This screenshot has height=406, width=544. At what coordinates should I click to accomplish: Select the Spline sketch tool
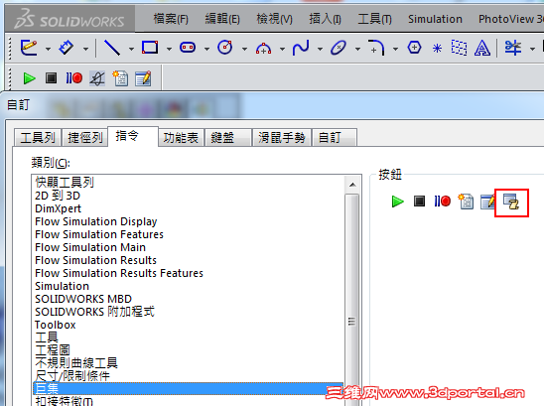(x=301, y=48)
